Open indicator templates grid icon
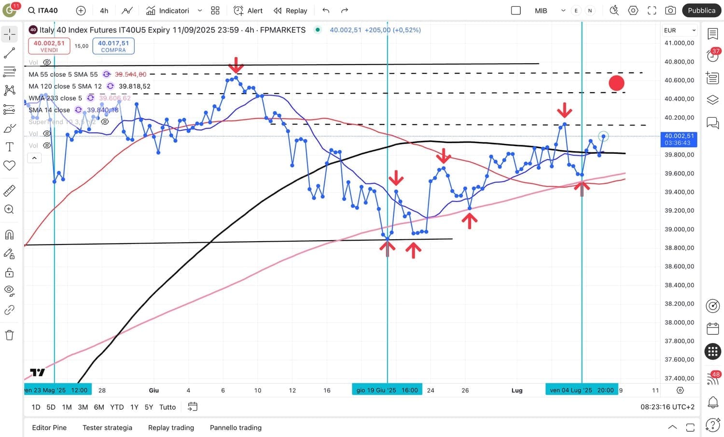Image resolution: width=724 pixels, height=437 pixels. tap(215, 11)
